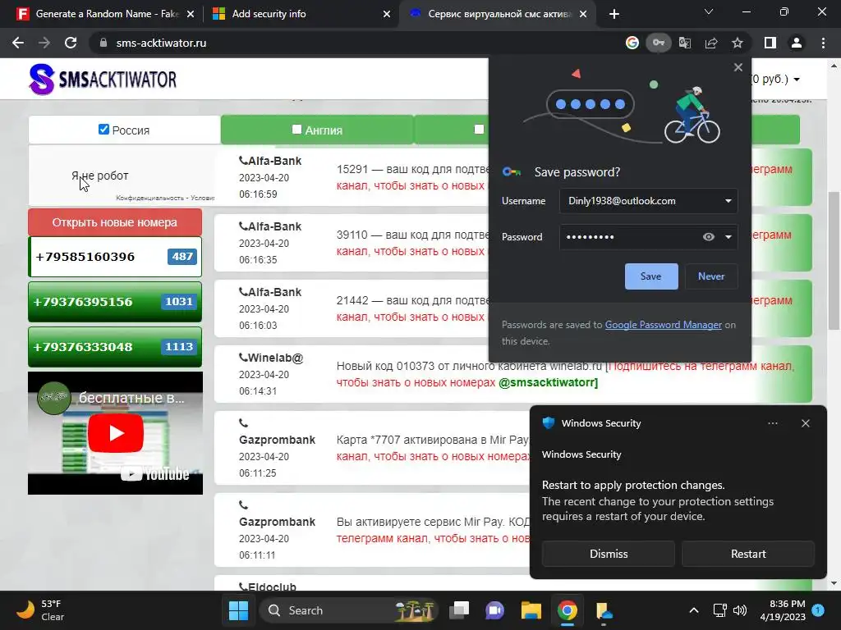Open the password key icon in the toolbar

tap(659, 43)
